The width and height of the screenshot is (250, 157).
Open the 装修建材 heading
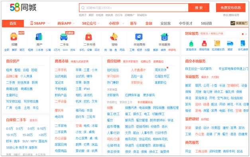pyautogui.click(x=192, y=119)
